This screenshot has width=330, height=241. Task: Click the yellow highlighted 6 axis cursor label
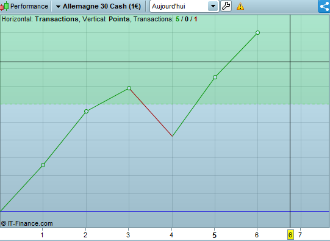point(290,235)
